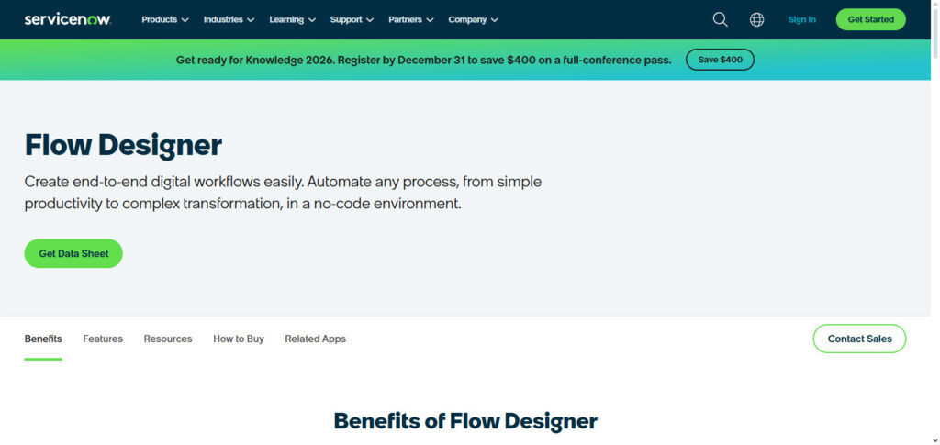The width and height of the screenshot is (940, 445).
Task: Expand the Learning menu
Action: 292,20
